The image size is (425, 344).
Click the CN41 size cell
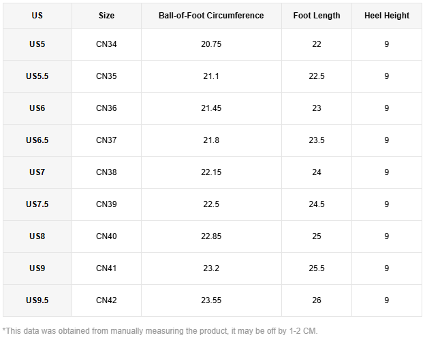point(106,268)
